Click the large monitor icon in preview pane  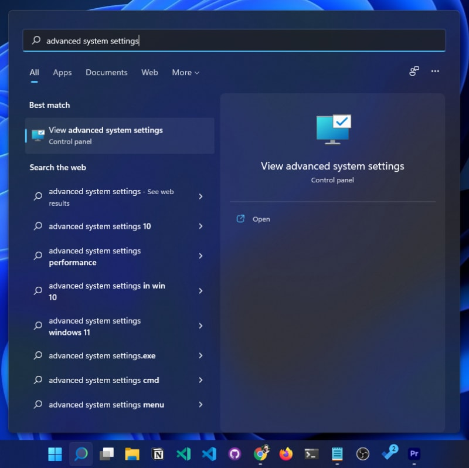(x=334, y=129)
